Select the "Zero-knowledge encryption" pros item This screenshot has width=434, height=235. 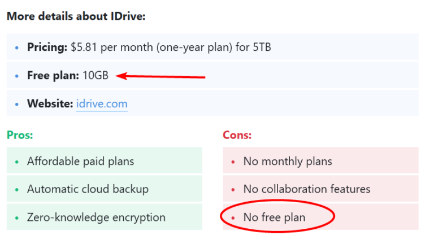(x=96, y=217)
